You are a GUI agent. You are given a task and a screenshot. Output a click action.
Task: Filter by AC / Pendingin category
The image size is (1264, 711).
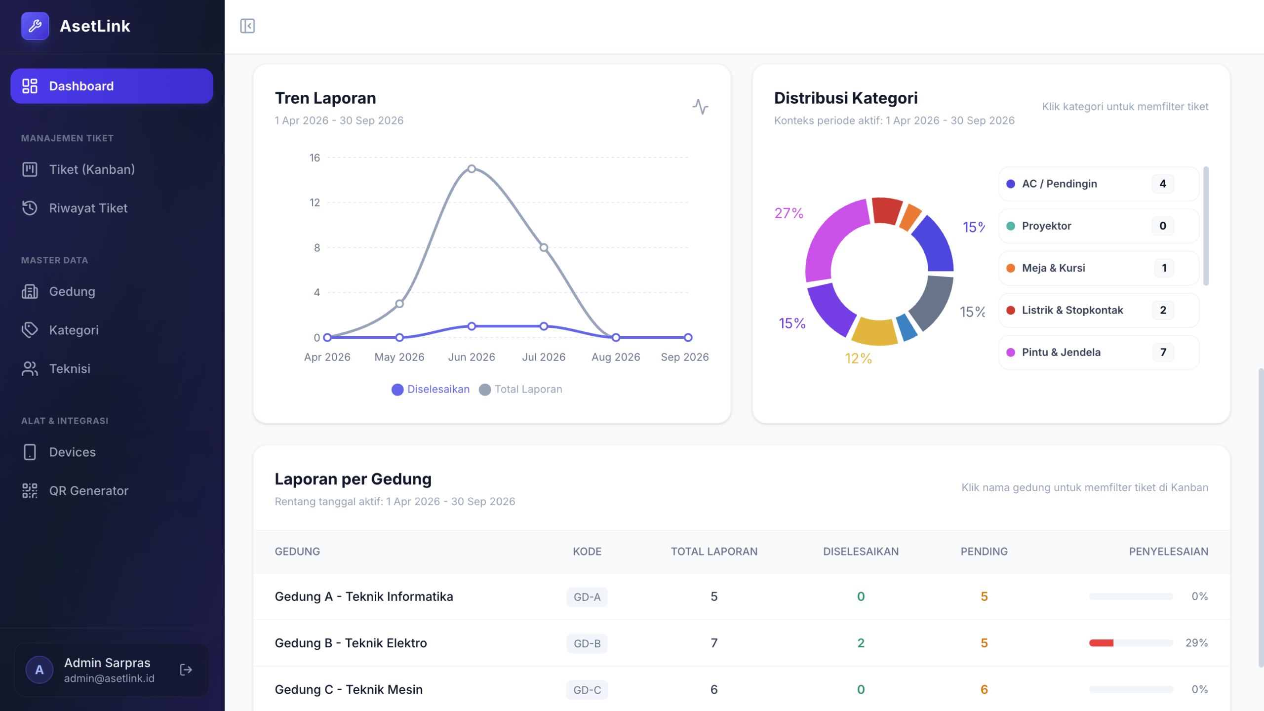point(1099,184)
